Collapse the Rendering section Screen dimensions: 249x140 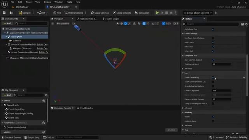click(x=183, y=112)
